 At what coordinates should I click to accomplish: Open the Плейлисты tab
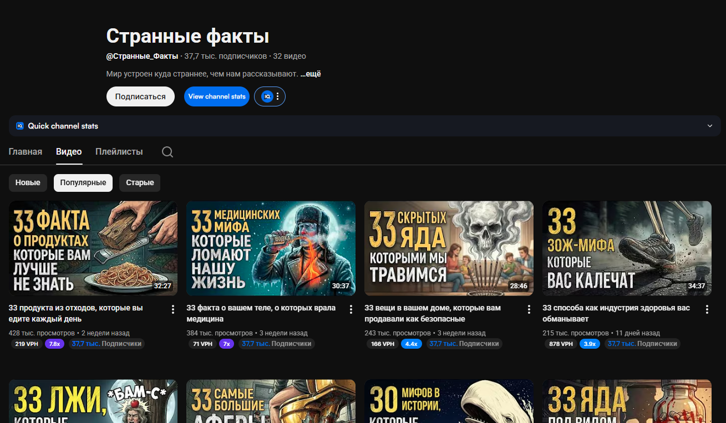pos(119,151)
